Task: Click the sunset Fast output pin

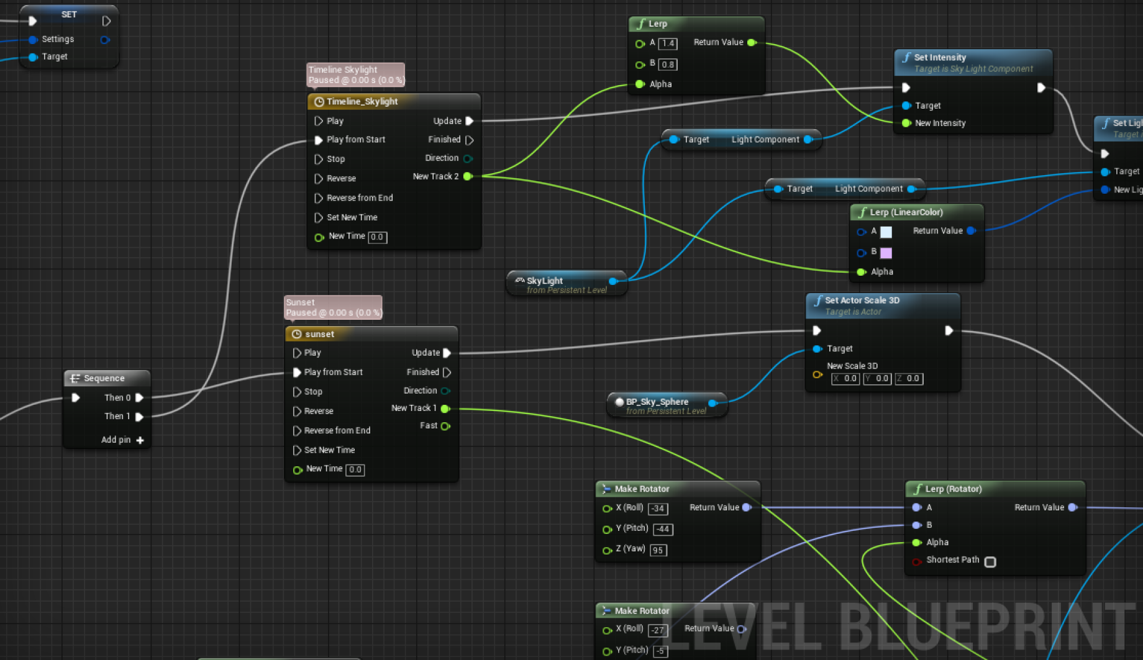Action: (445, 426)
